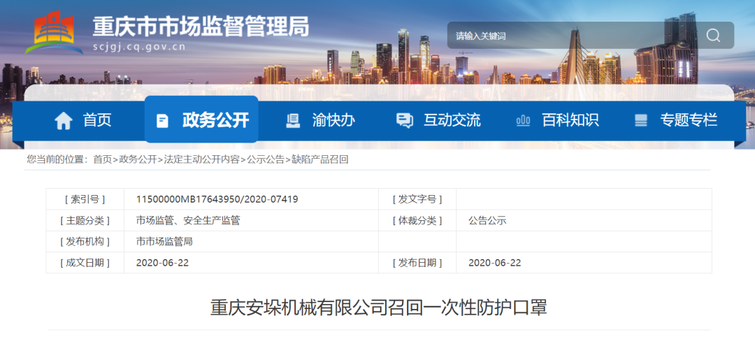Go to 互动交流 section
The height and width of the screenshot is (339, 755).
[452, 120]
